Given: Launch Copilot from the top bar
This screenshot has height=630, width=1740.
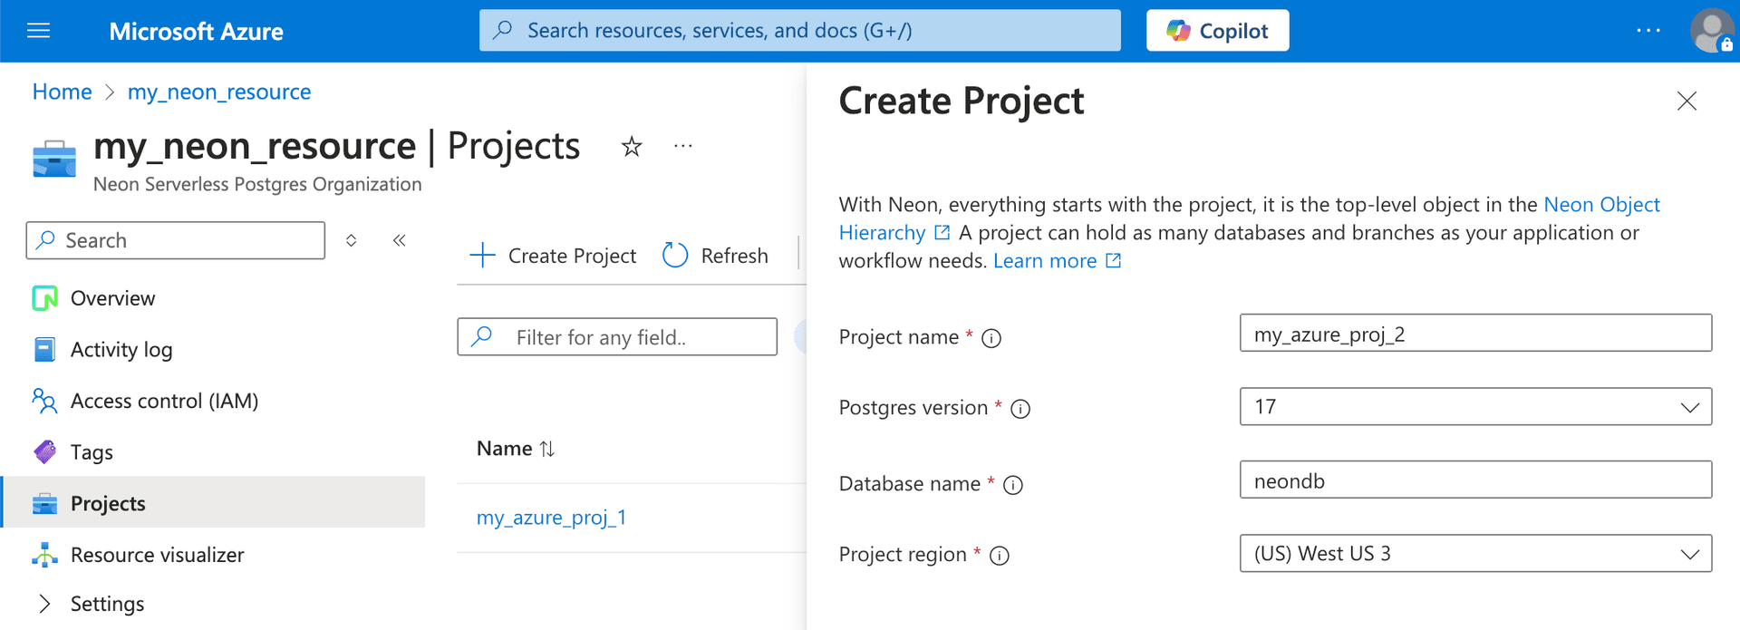Looking at the screenshot, I should pos(1216,31).
